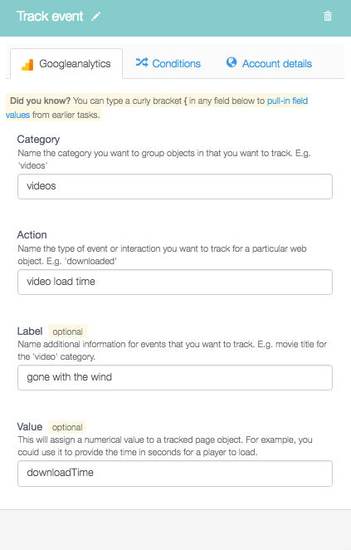Open the Conditions tab
Image resolution: width=351 pixels, height=550 pixels.
tap(168, 63)
